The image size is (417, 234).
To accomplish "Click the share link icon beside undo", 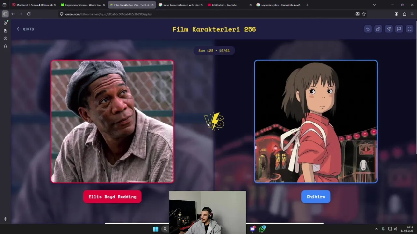I will pyautogui.click(x=378, y=29).
